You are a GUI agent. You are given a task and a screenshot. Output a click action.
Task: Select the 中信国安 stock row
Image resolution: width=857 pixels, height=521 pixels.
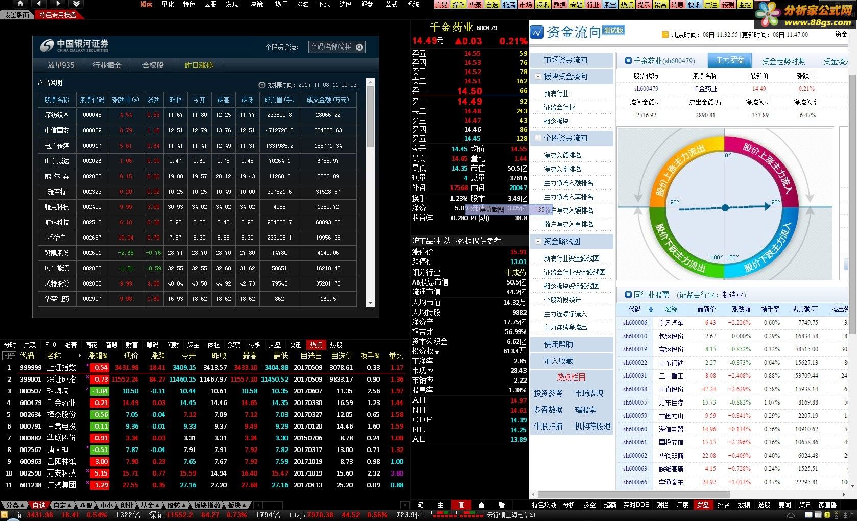click(197, 130)
